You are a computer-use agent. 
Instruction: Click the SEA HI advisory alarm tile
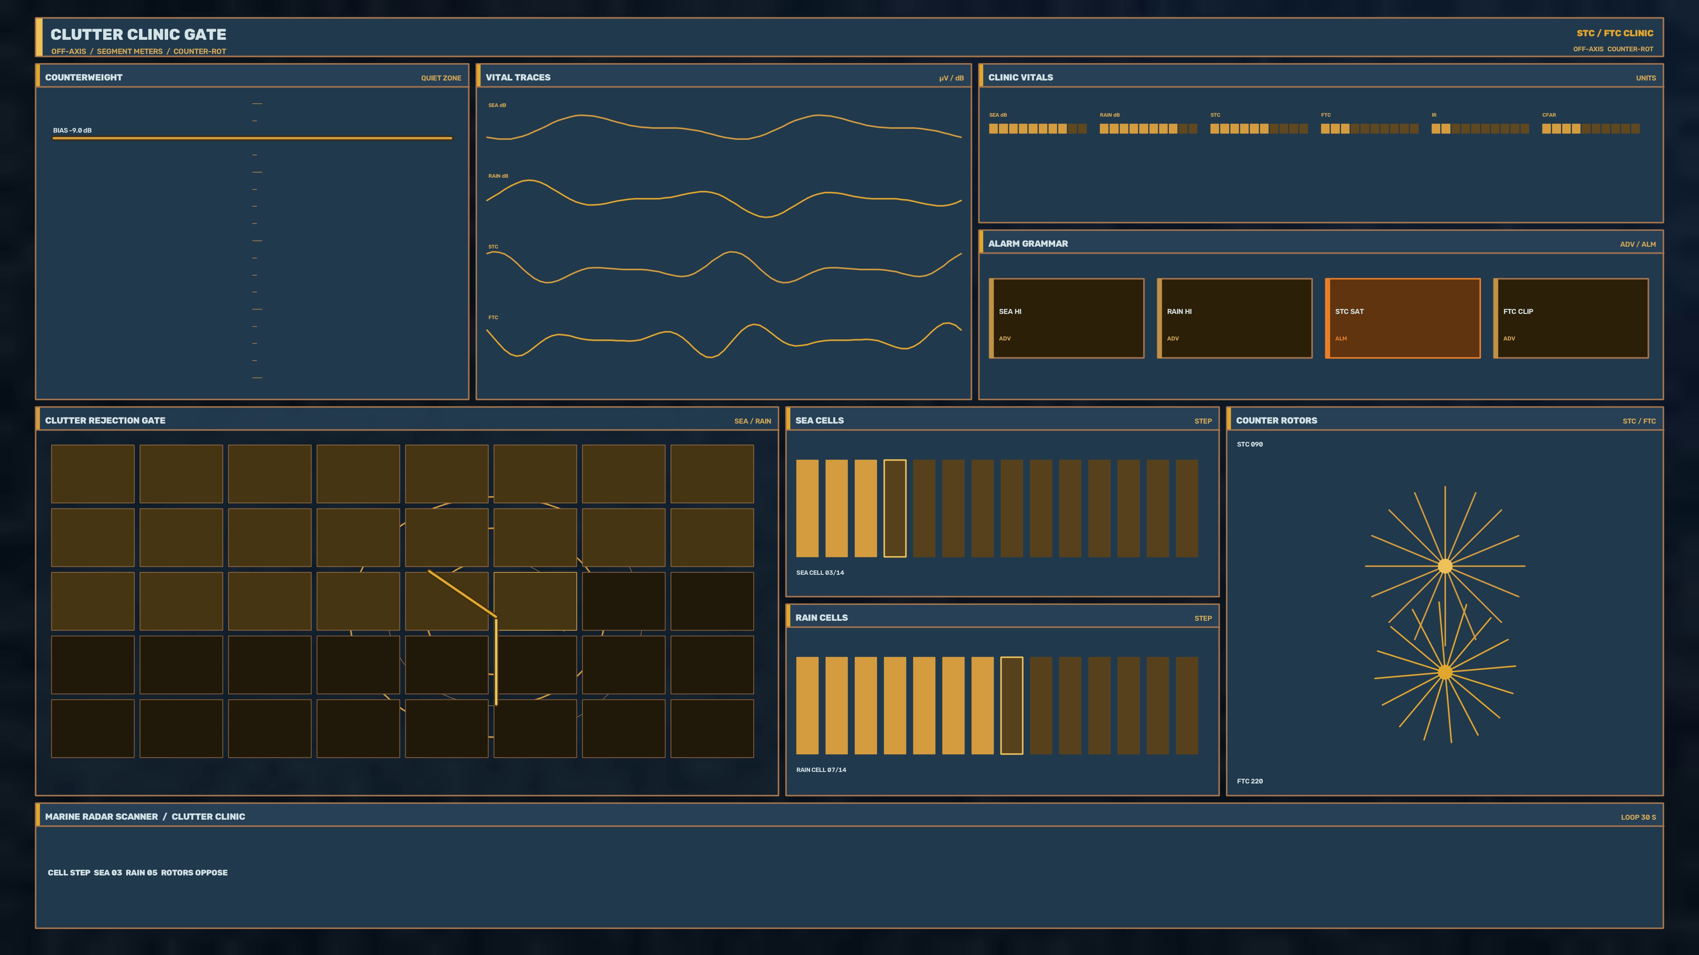tap(1066, 318)
